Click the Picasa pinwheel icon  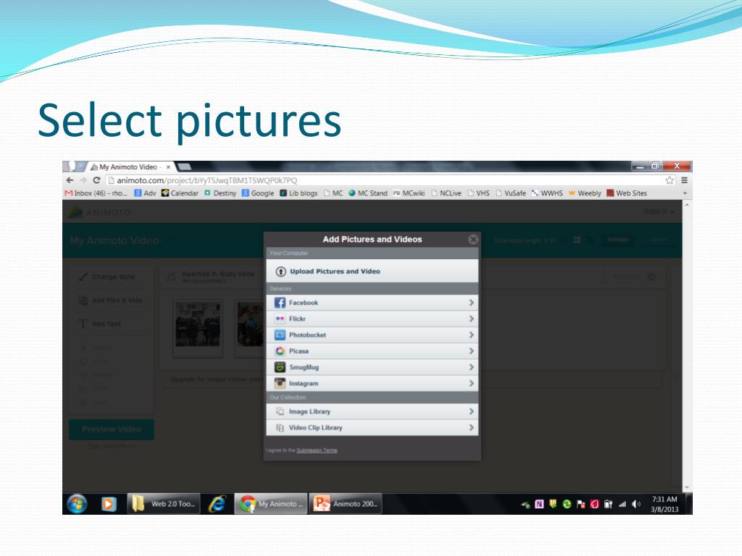click(280, 351)
